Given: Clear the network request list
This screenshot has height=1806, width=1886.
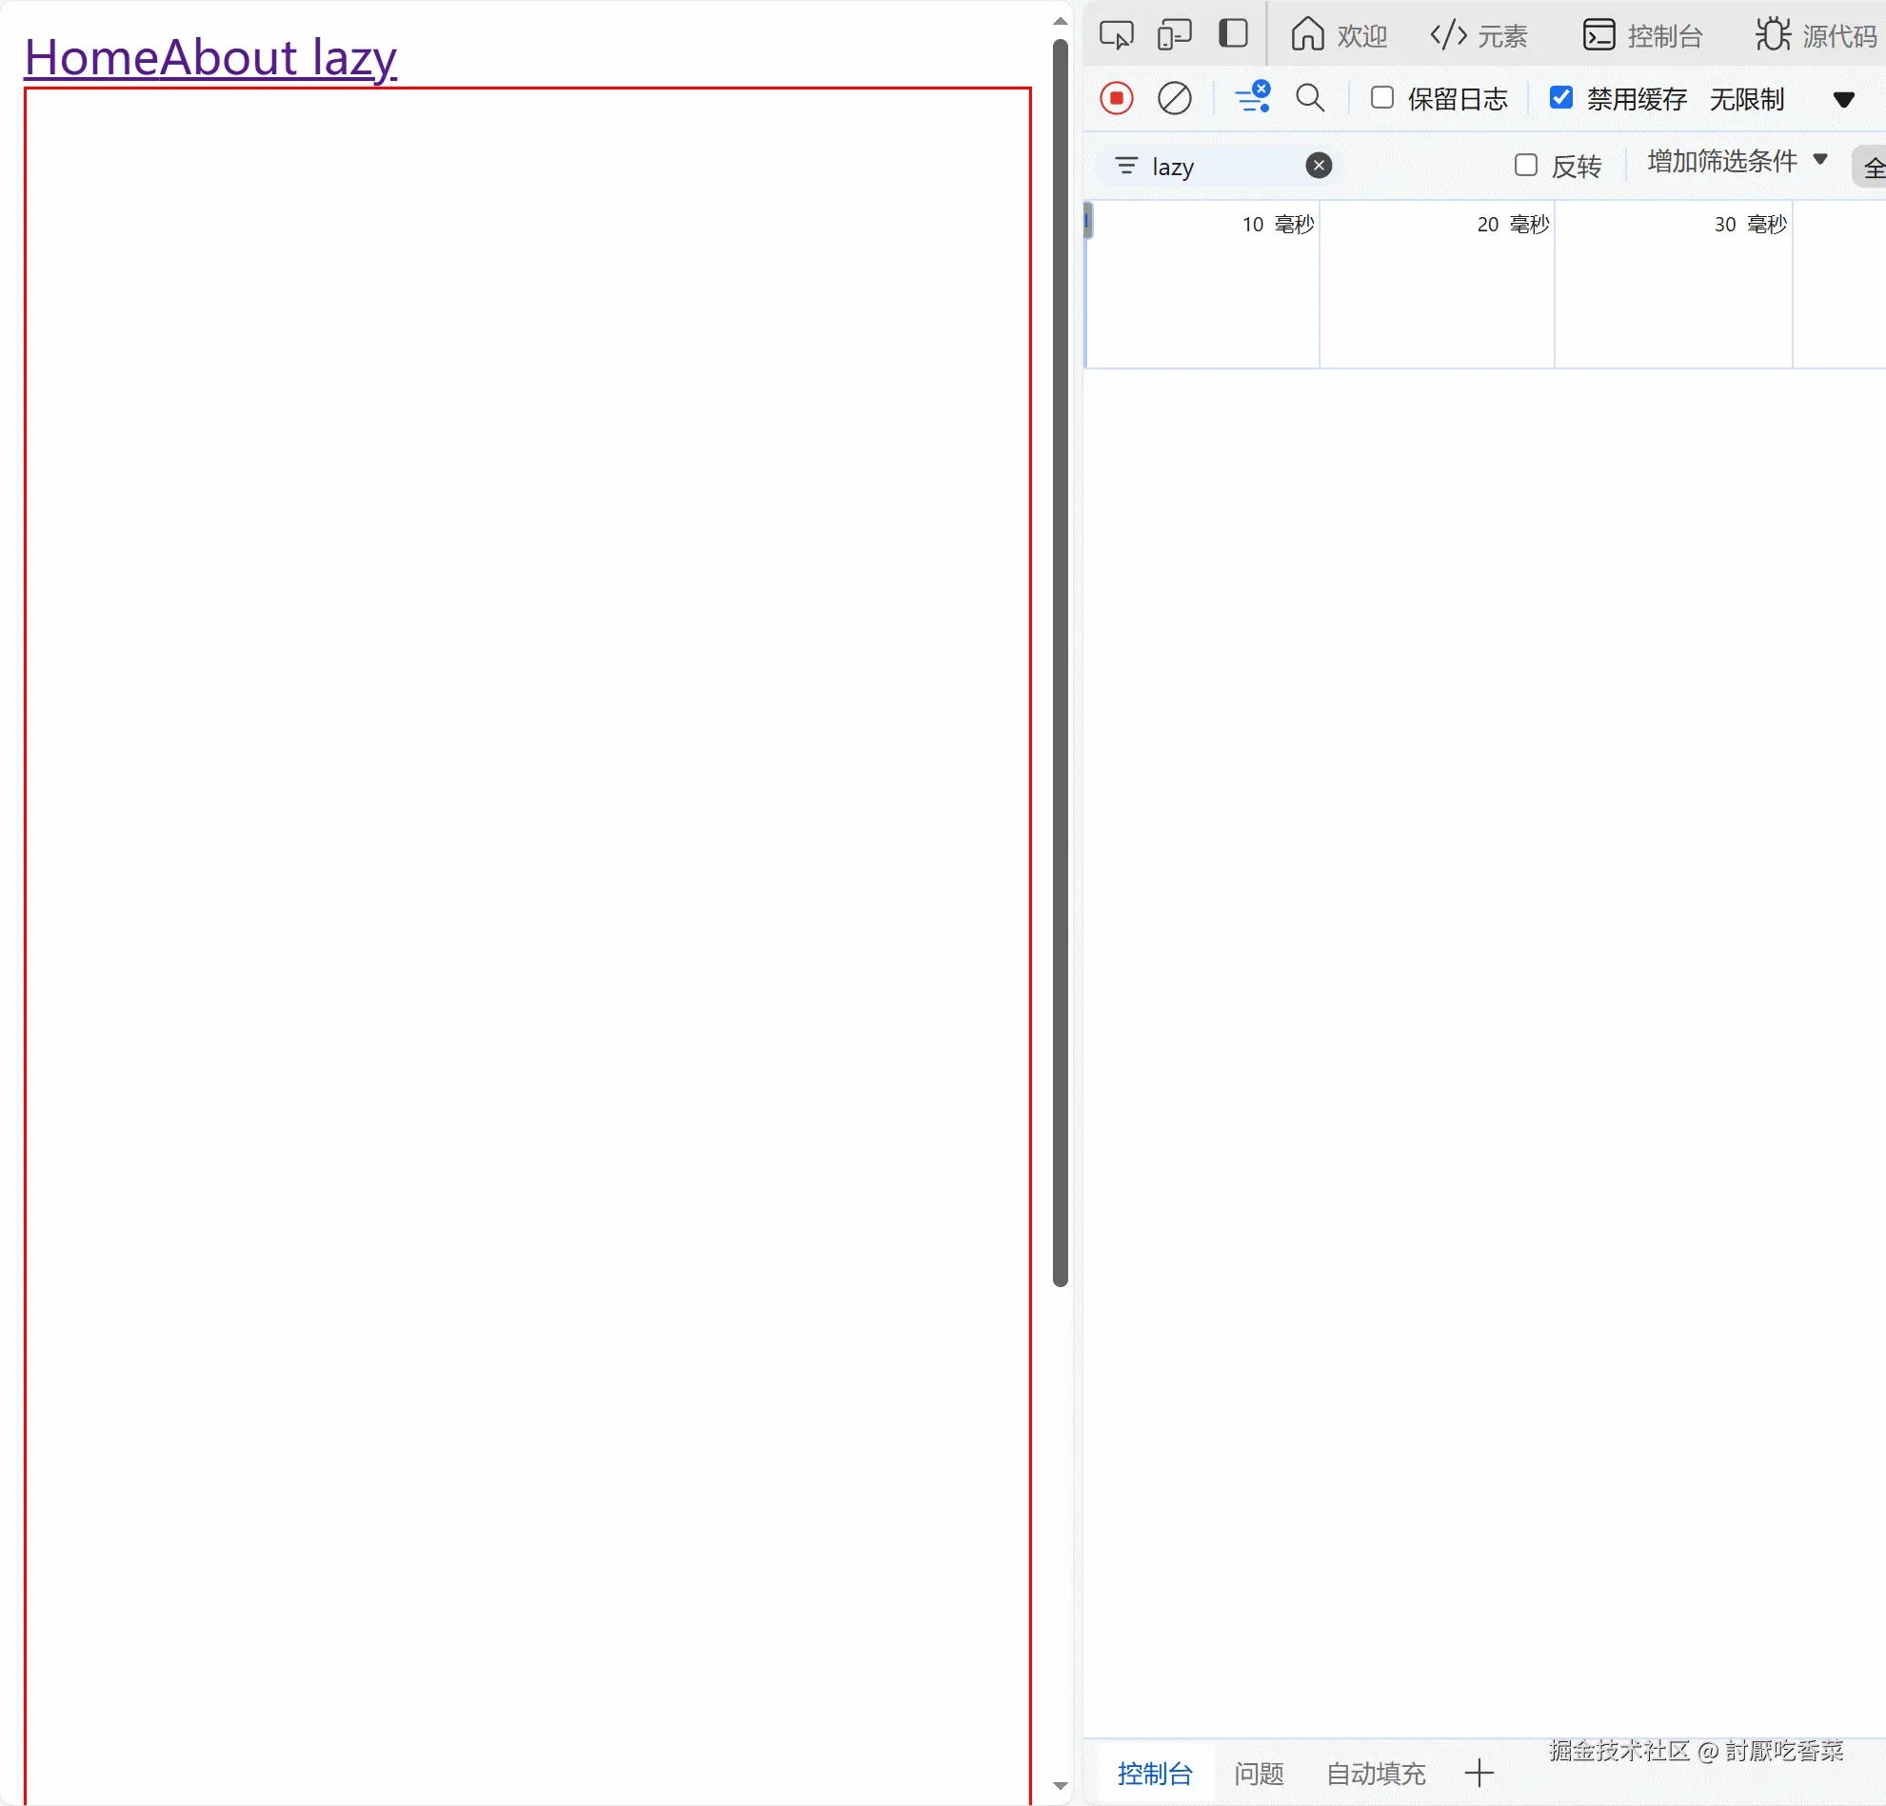Looking at the screenshot, I should 1174,98.
